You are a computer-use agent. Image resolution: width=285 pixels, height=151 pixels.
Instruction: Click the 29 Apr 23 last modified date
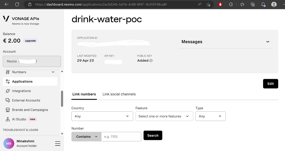85,61
